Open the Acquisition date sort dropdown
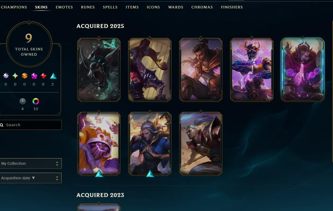333x211 pixels. tap(31, 178)
